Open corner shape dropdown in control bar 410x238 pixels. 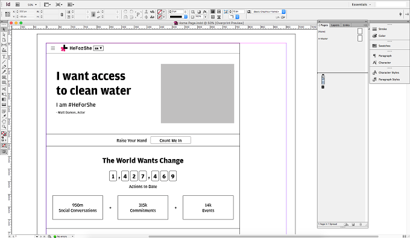point(237,17)
